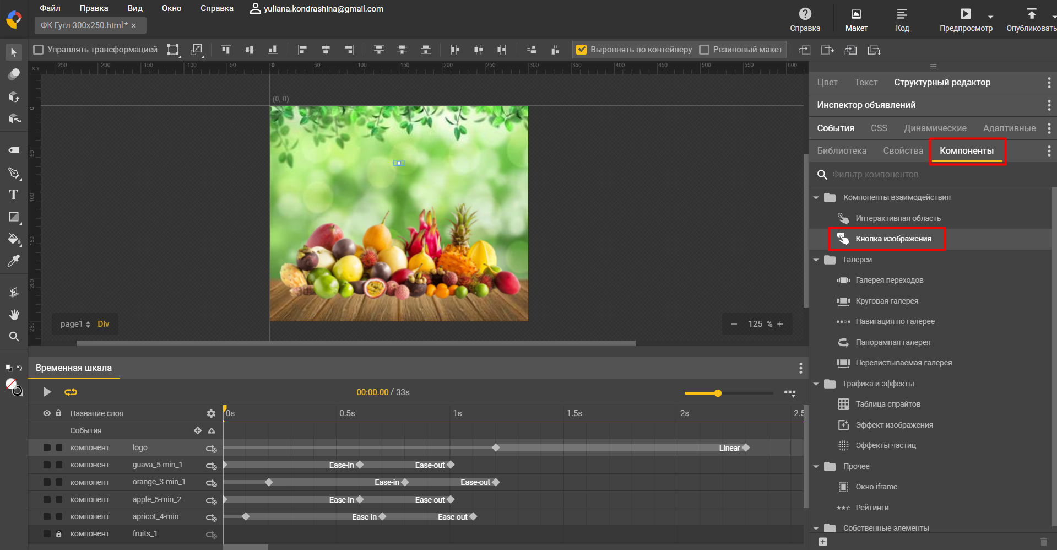Click the Timeline loop icon

(71, 392)
